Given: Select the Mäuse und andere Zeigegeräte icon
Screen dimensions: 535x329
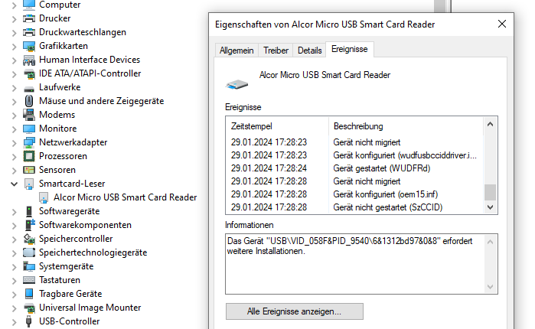Looking at the screenshot, I should (29, 101).
